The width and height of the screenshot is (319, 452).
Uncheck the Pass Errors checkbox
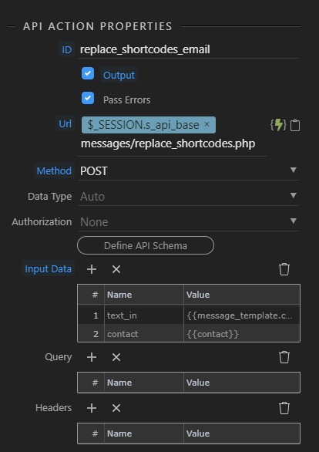click(88, 98)
